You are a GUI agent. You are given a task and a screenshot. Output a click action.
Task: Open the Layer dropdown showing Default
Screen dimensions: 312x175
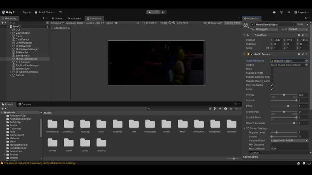(x=298, y=29)
